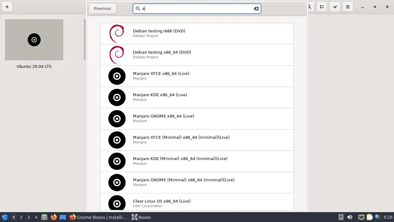The width and height of the screenshot is (394, 222).
Task: Select Debian testing x86_64 (DVD)
Action: coord(197,55)
